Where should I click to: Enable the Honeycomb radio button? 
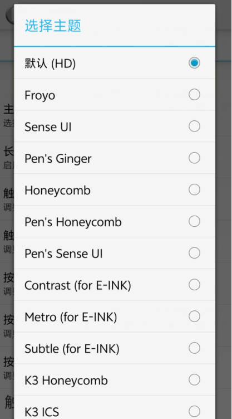(194, 190)
